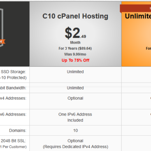Image resolution: width=151 pixels, height=151 pixels.
Task: Select the Unlimited value for SSD Storage
Action: coord(75,72)
